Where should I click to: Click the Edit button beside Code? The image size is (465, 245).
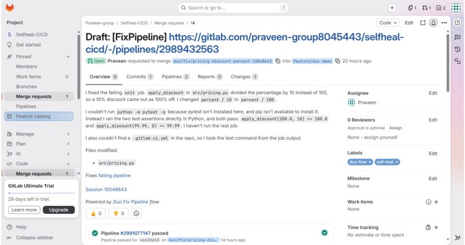coord(409,23)
